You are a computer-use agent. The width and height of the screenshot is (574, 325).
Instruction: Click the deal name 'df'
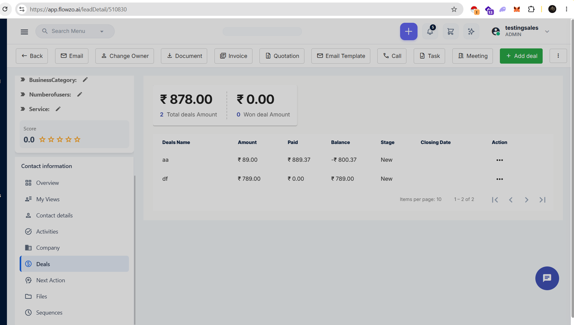(165, 179)
